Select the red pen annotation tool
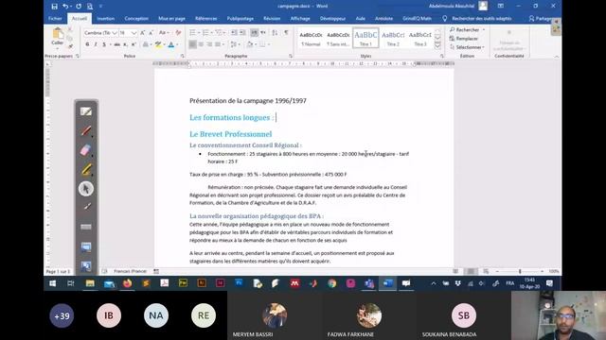606x340 pixels. coord(86,131)
